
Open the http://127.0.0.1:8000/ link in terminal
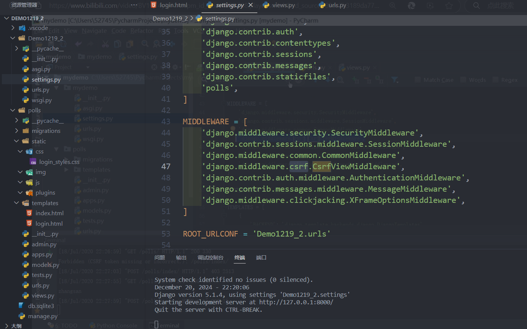click(296, 302)
